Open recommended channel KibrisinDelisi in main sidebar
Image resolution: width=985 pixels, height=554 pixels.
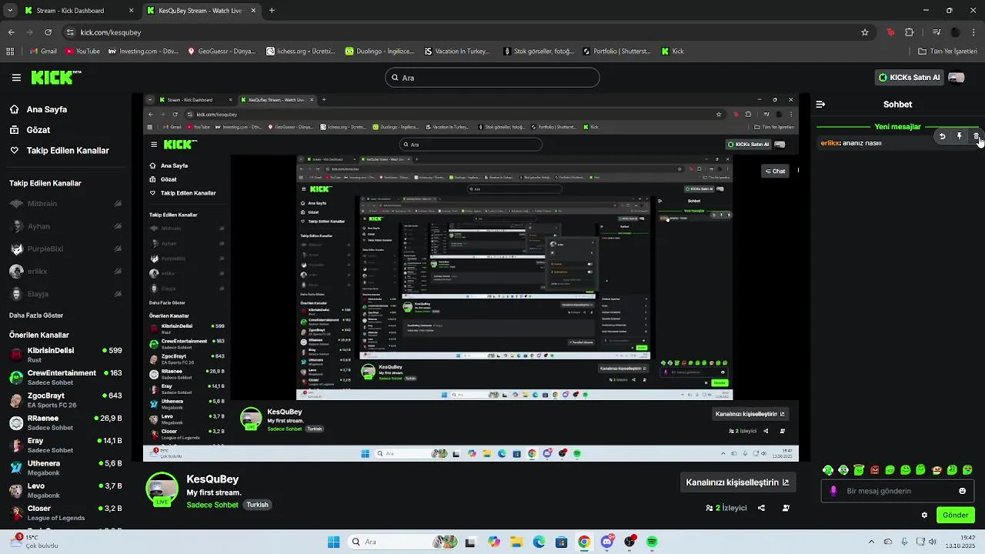tap(65, 355)
